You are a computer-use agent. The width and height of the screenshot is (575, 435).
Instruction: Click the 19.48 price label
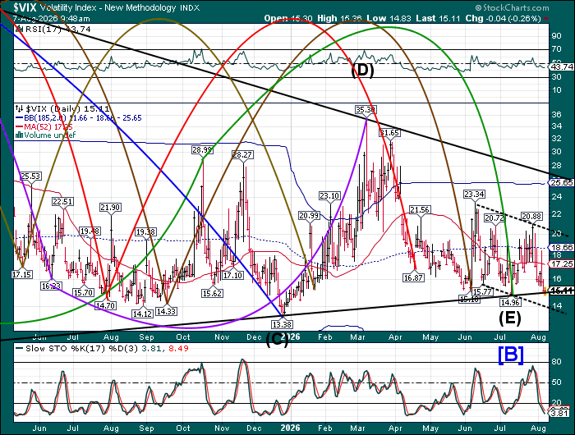click(x=90, y=231)
